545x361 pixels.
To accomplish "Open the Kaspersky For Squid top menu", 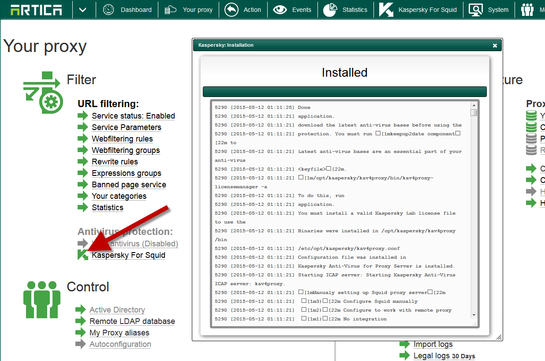I will [x=428, y=10].
